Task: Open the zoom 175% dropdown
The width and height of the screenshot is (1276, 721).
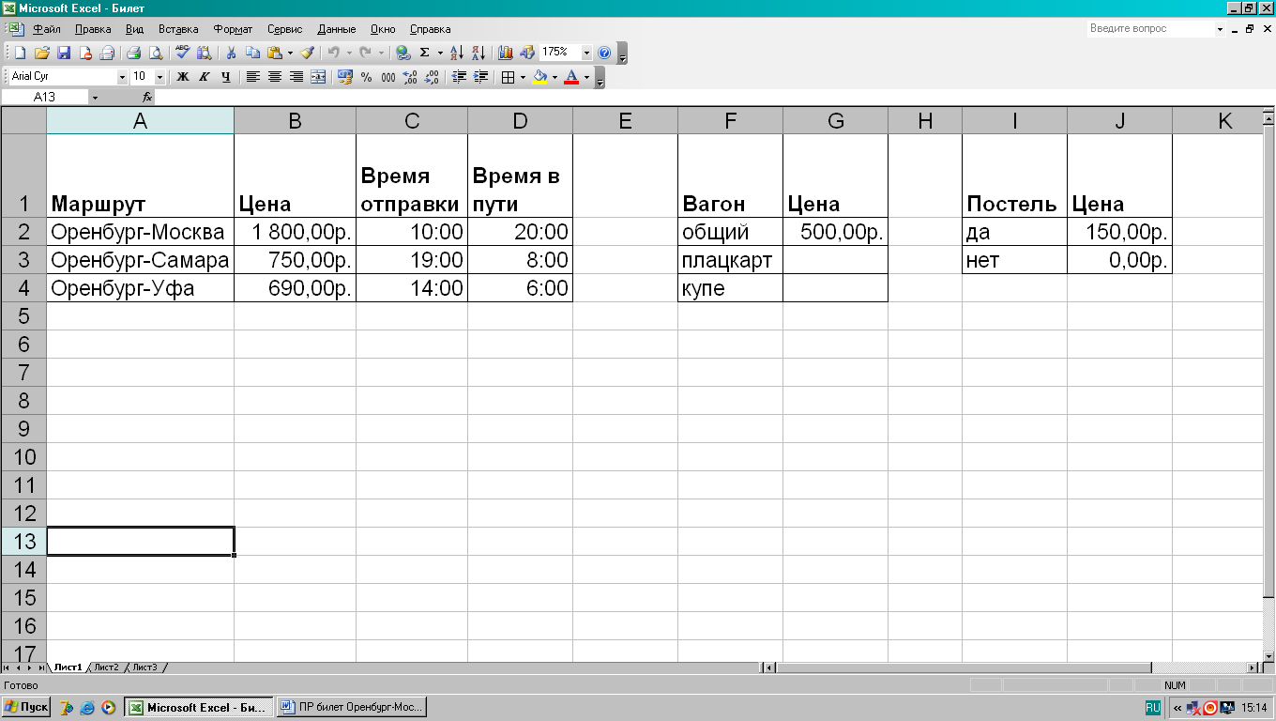Action: coord(586,53)
